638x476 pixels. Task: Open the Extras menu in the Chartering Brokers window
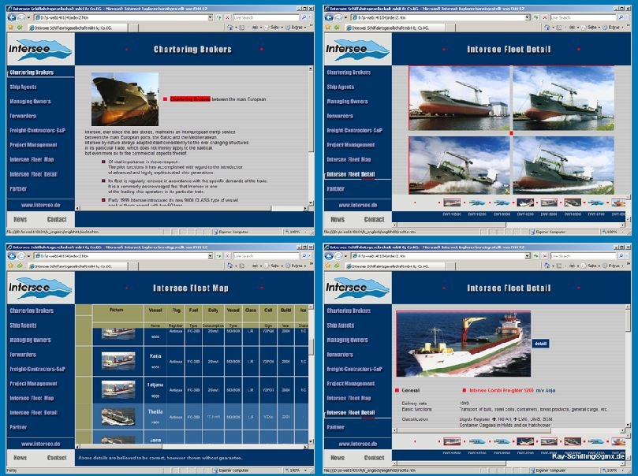tap(297, 27)
